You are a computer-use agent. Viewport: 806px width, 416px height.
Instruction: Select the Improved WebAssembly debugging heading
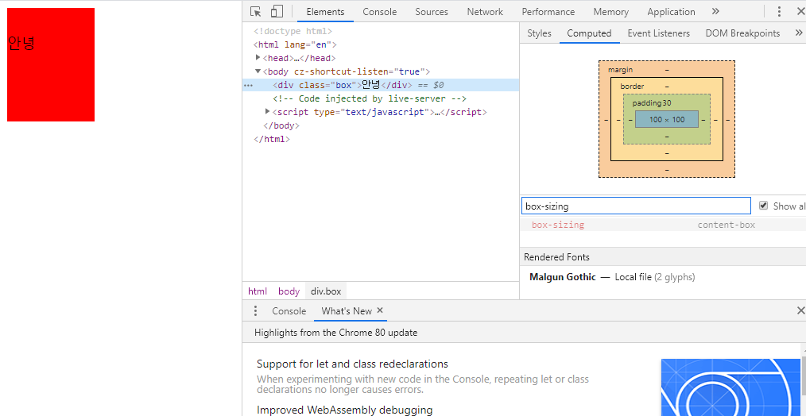[x=344, y=410]
